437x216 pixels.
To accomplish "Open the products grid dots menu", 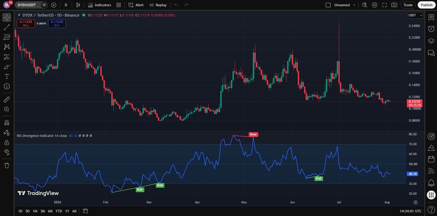I will point(431,195).
